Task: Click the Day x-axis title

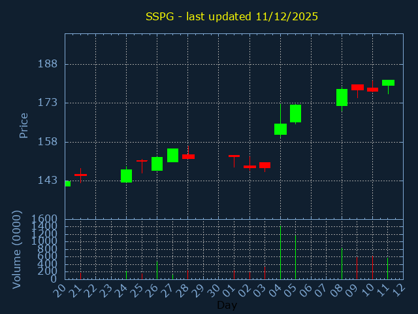Action: pyautogui.click(x=227, y=305)
